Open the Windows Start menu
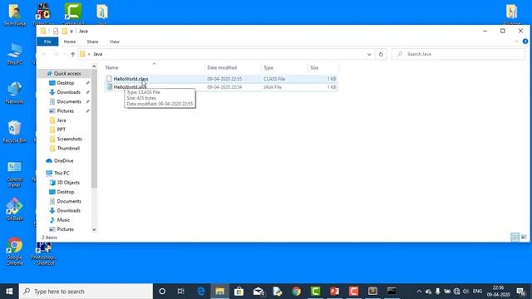This screenshot has width=532, height=299. click(x=9, y=292)
